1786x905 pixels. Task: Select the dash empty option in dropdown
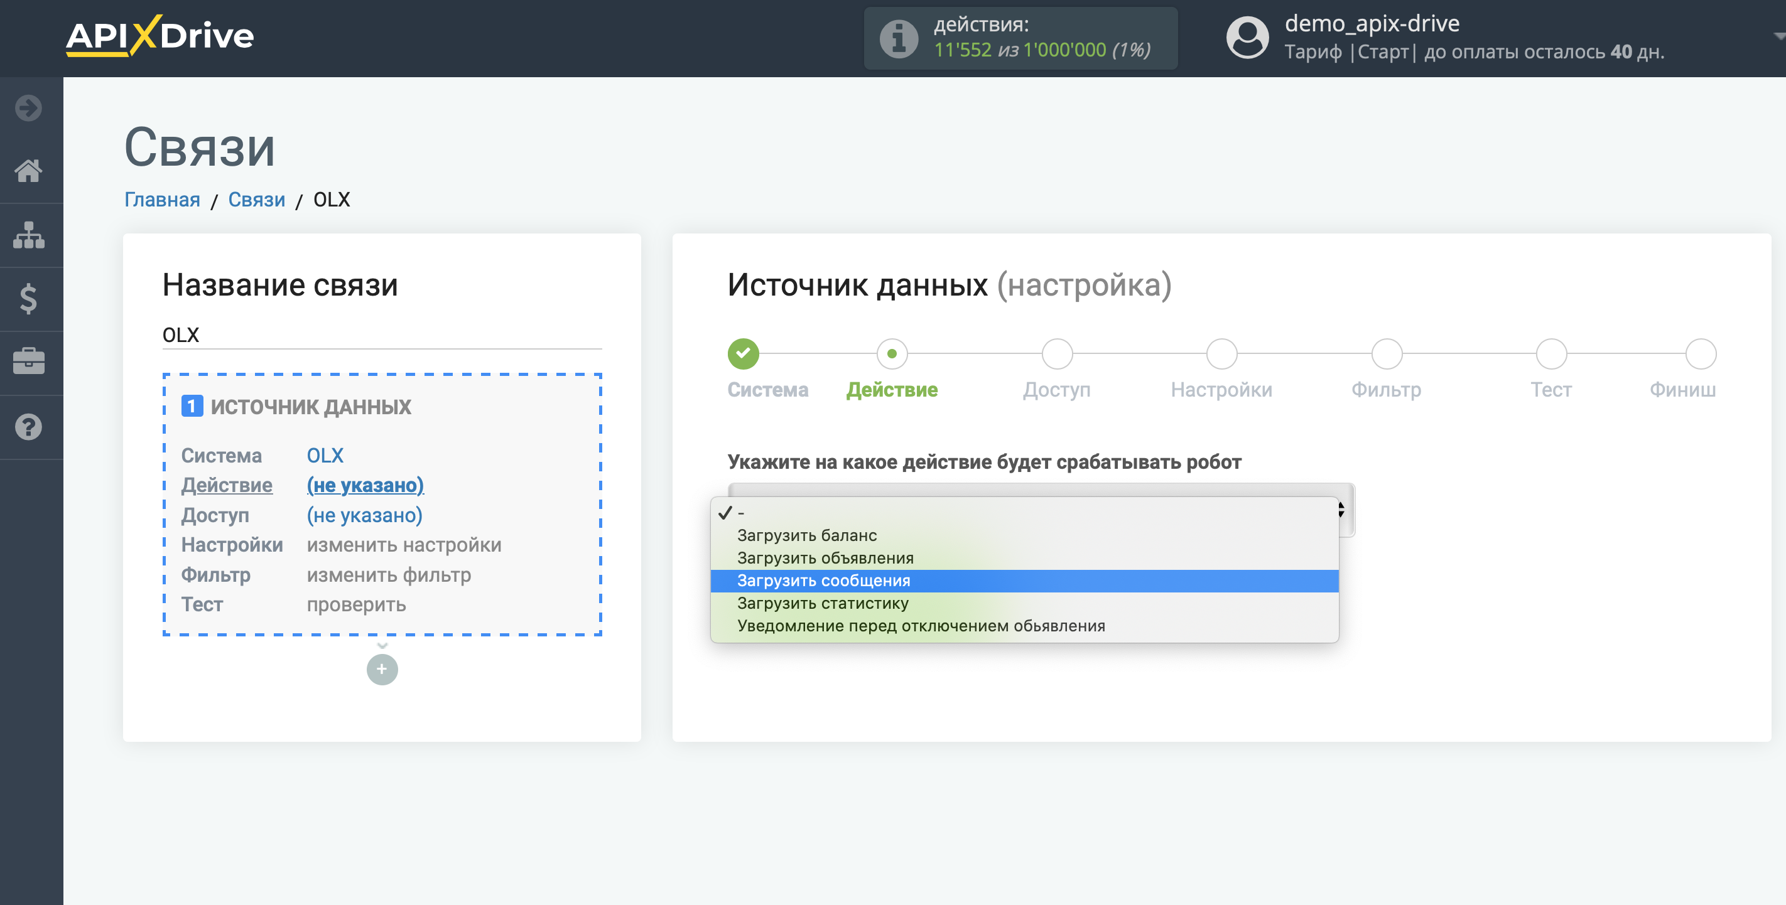click(x=1024, y=513)
